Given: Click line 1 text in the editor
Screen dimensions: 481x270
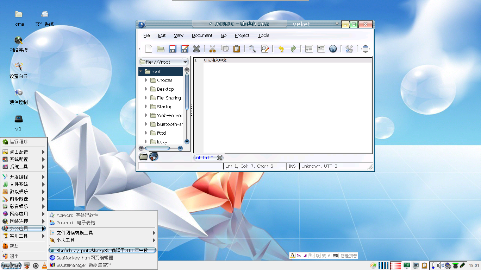Looking at the screenshot, I should point(215,60).
